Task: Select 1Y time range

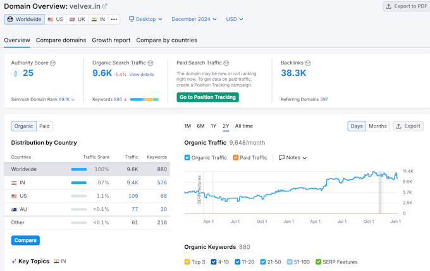Action: (213, 126)
